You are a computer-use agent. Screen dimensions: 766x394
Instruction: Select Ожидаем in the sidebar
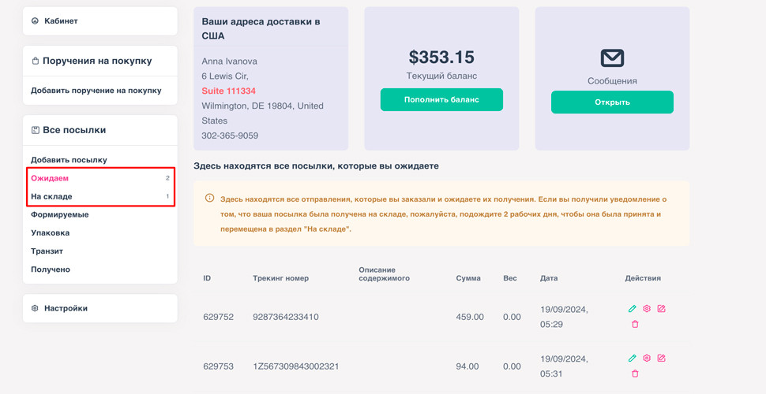click(50, 178)
